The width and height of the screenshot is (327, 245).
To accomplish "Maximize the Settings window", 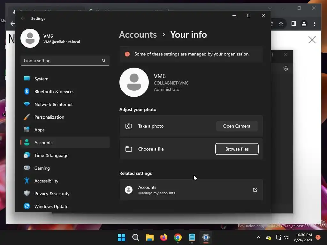I will (x=248, y=16).
